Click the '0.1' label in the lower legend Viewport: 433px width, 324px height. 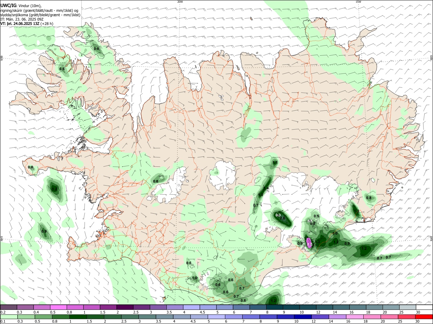[3, 322]
